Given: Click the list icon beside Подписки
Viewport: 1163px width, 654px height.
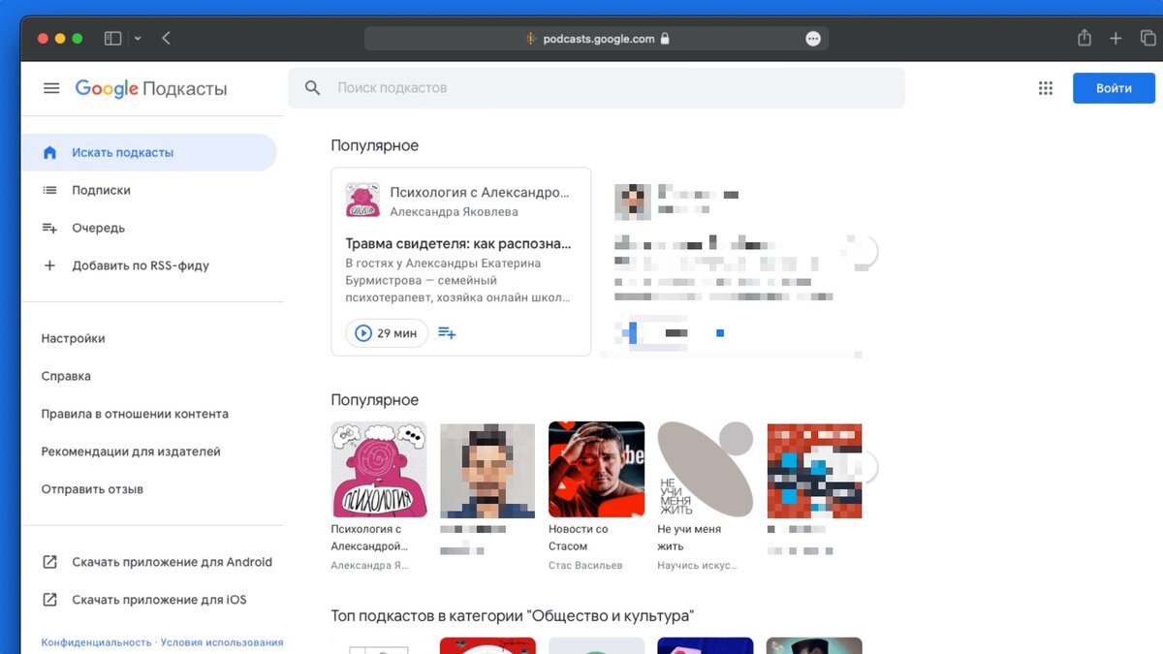Looking at the screenshot, I should (x=49, y=191).
